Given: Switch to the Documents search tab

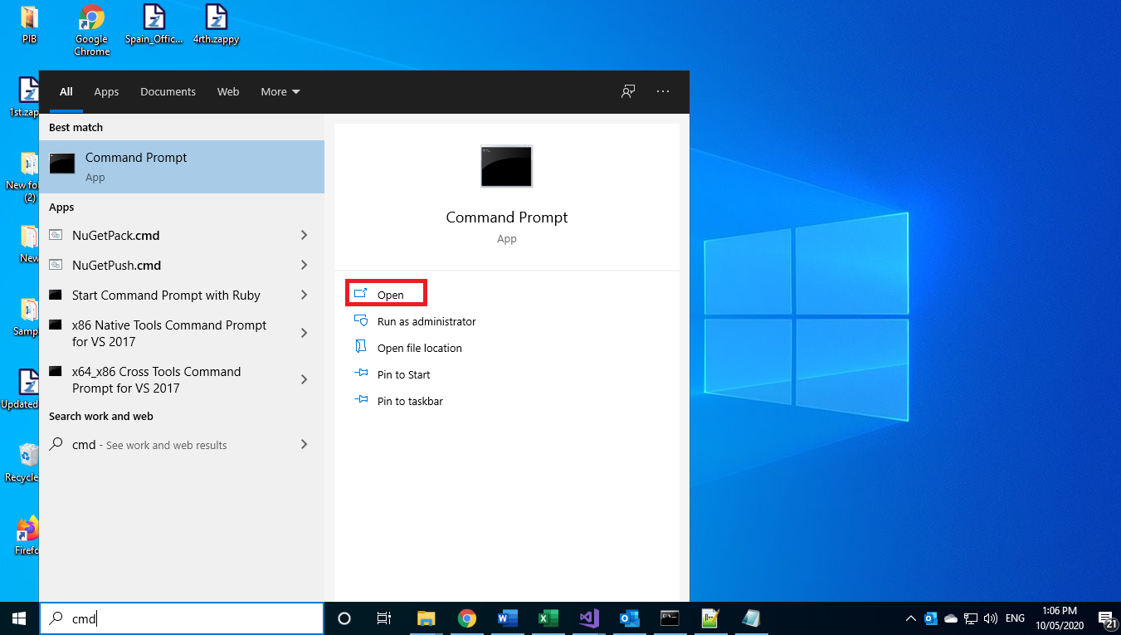Looking at the screenshot, I should 168,92.
